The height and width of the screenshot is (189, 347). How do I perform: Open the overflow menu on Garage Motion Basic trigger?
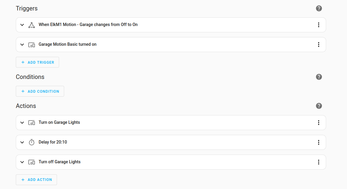pos(319,44)
